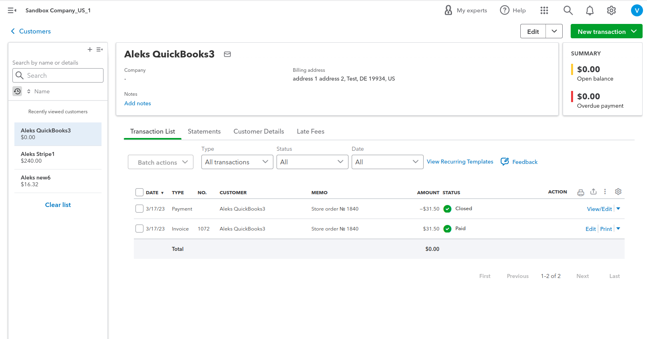Click the Edit customer button

[x=533, y=31]
